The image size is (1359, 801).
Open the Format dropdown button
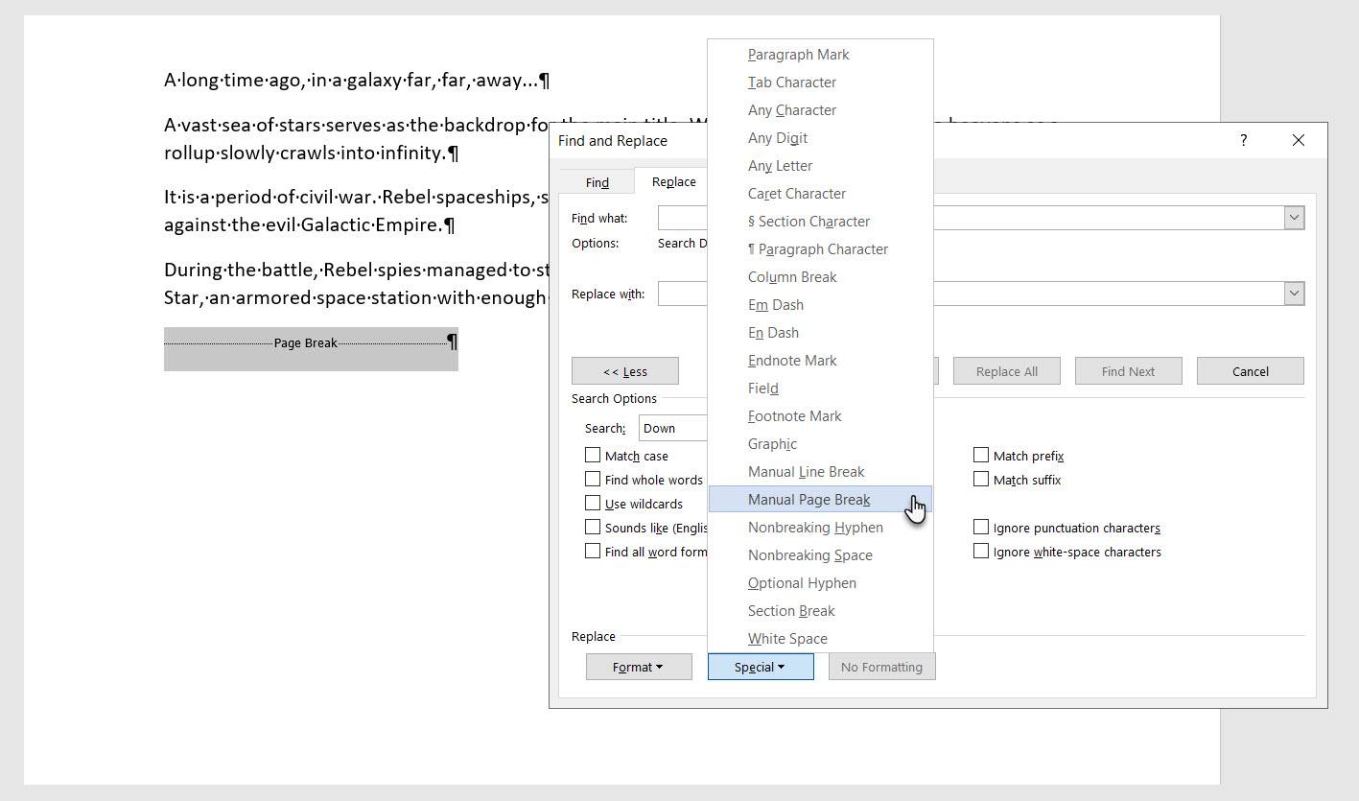639,667
